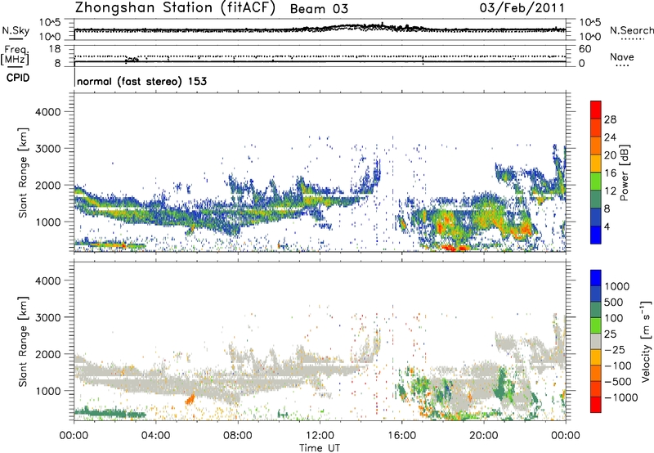Click the green velocity band near 01:00

click(x=110, y=414)
